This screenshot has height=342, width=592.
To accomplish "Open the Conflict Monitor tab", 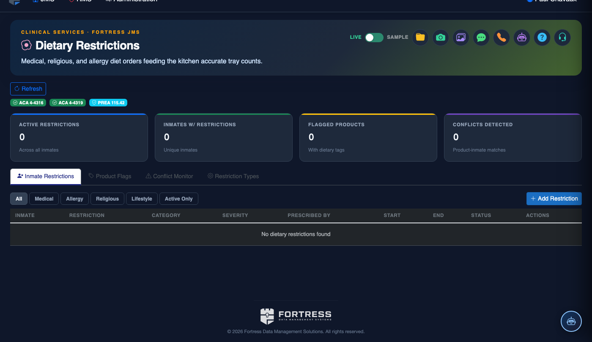I will [169, 176].
